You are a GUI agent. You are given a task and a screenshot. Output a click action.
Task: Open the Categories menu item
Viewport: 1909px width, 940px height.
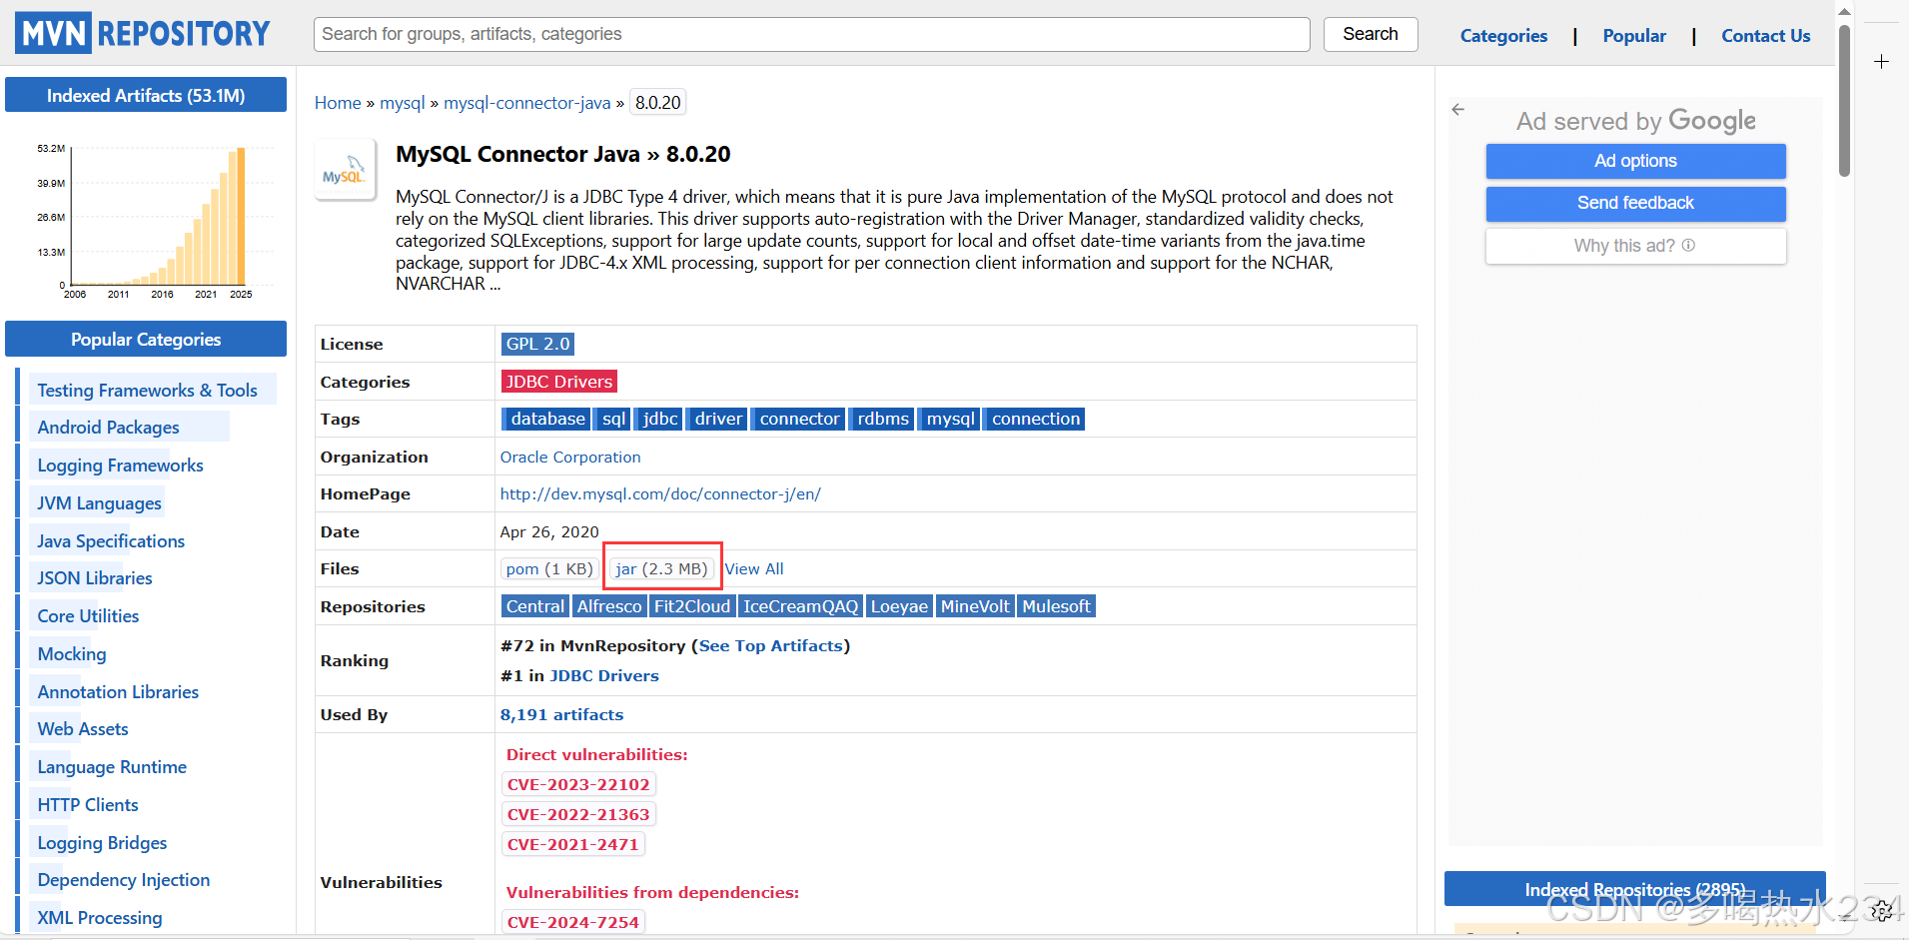(1503, 36)
